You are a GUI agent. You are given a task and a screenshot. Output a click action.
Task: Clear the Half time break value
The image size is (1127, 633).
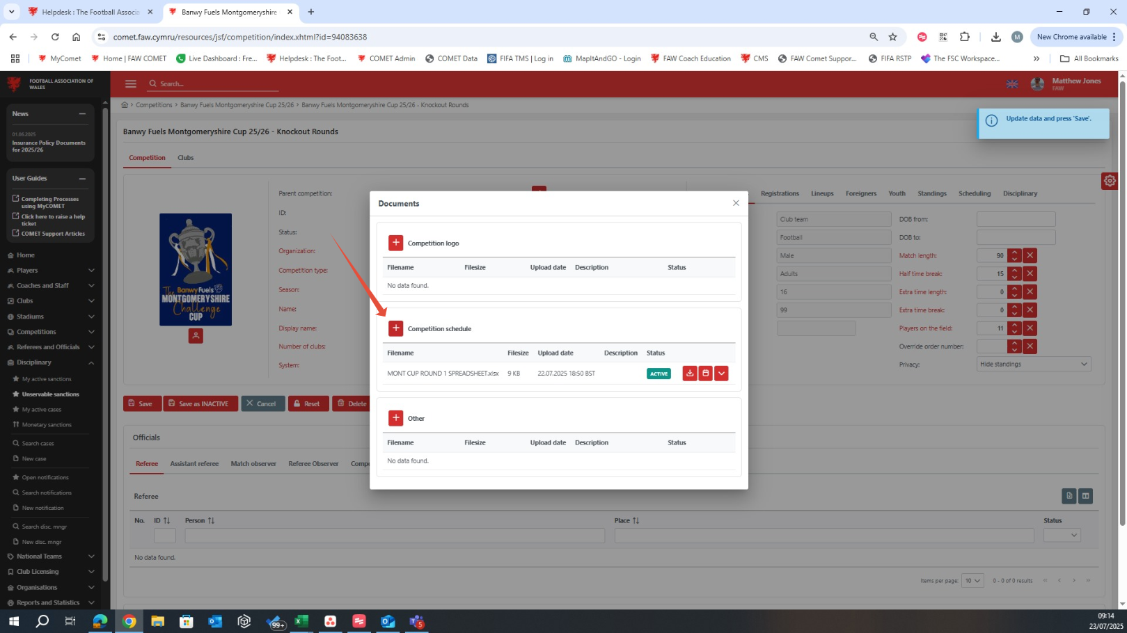click(1030, 273)
